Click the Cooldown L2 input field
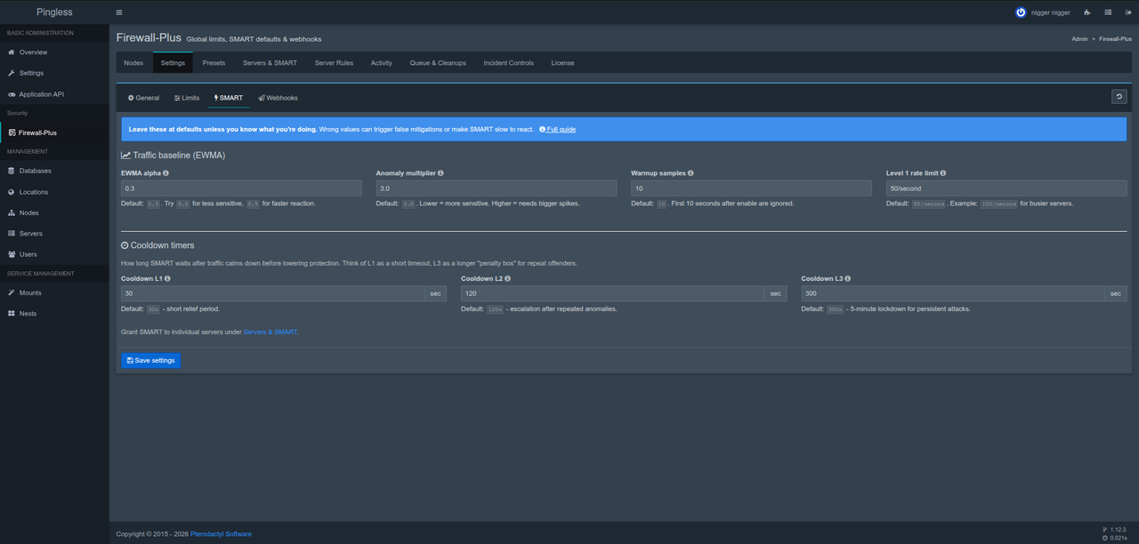Image resolution: width=1139 pixels, height=544 pixels. click(x=613, y=293)
